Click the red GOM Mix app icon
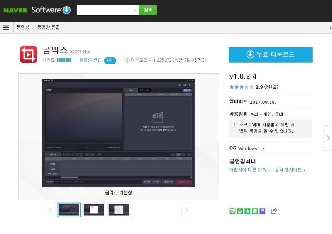332x234 pixels. pyautogui.click(x=28, y=54)
